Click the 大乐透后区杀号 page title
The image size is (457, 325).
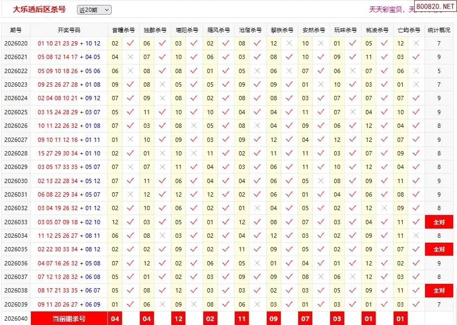[x=39, y=9]
